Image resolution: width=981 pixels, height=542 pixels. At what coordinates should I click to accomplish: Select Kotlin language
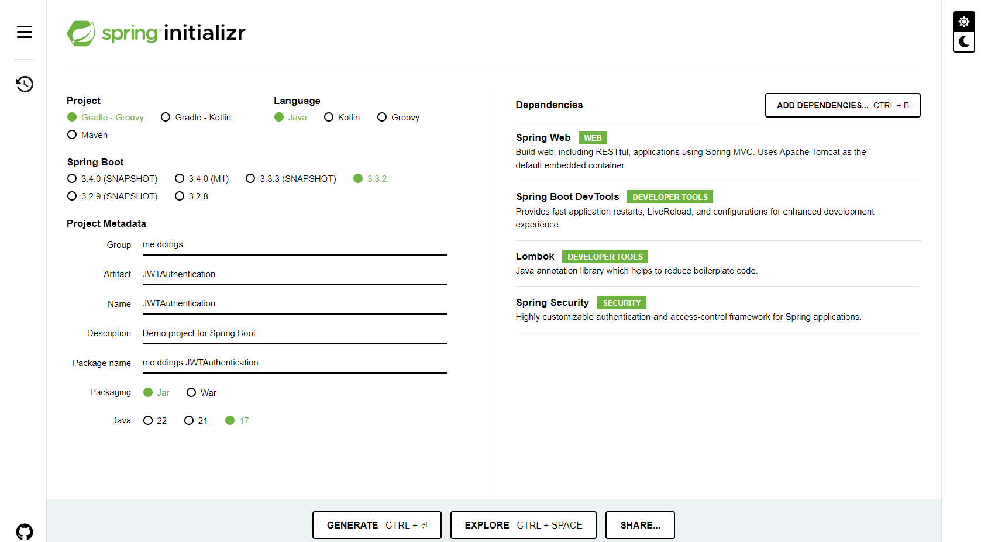(342, 118)
